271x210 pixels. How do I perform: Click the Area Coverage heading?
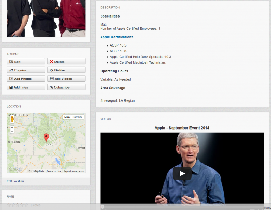pos(113,88)
